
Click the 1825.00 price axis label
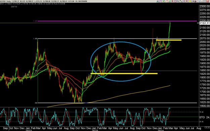pos(205,74)
